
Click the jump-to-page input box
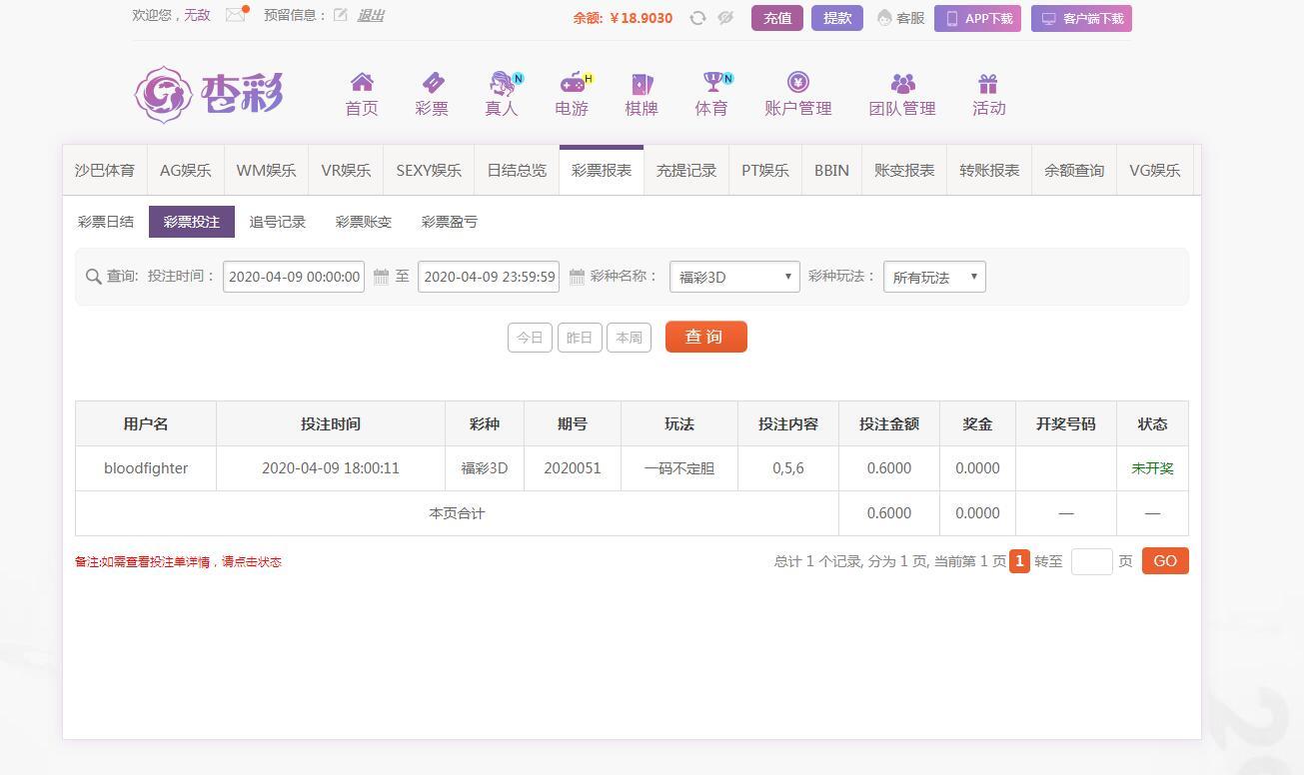[1091, 561]
